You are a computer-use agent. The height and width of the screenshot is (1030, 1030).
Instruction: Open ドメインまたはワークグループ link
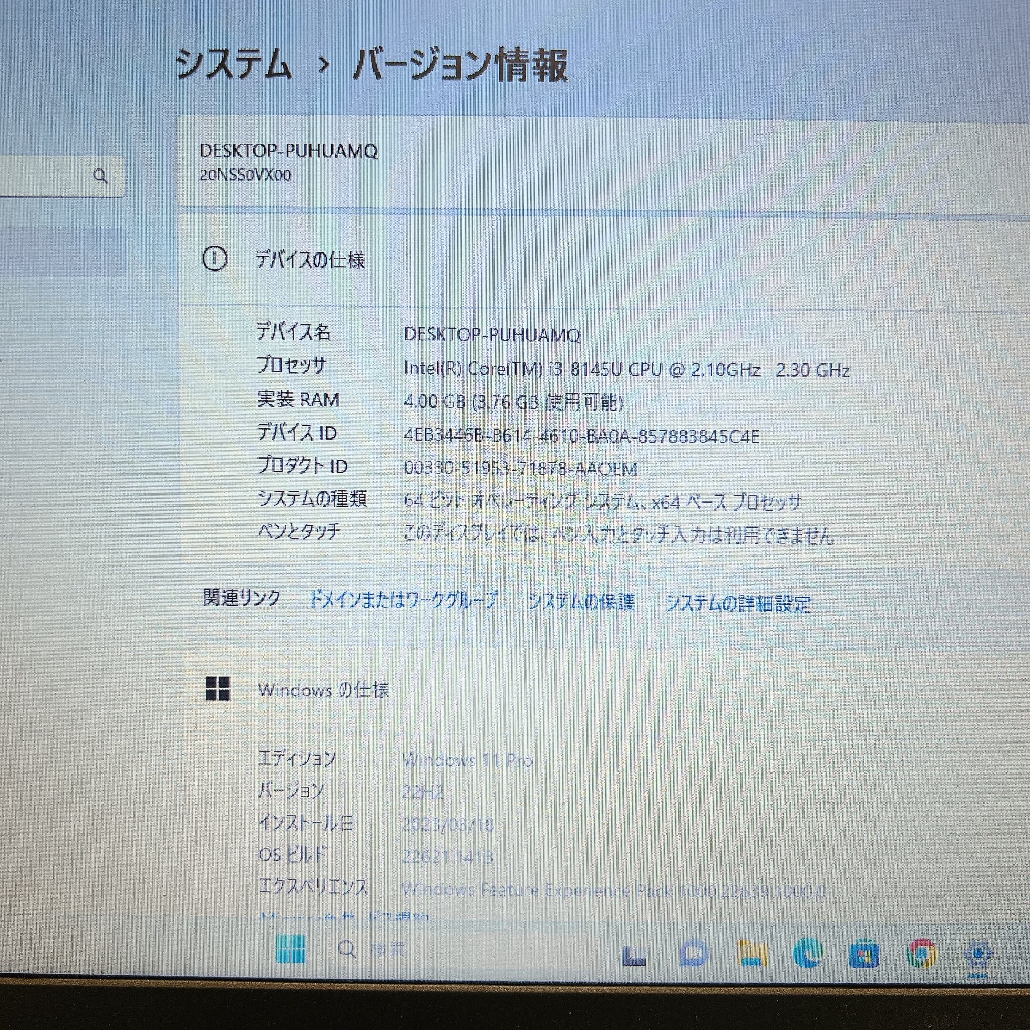click(403, 600)
